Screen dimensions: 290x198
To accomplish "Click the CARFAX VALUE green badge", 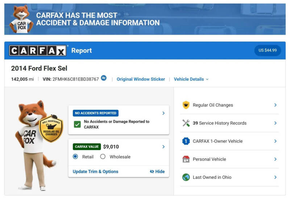I will click(87, 147).
